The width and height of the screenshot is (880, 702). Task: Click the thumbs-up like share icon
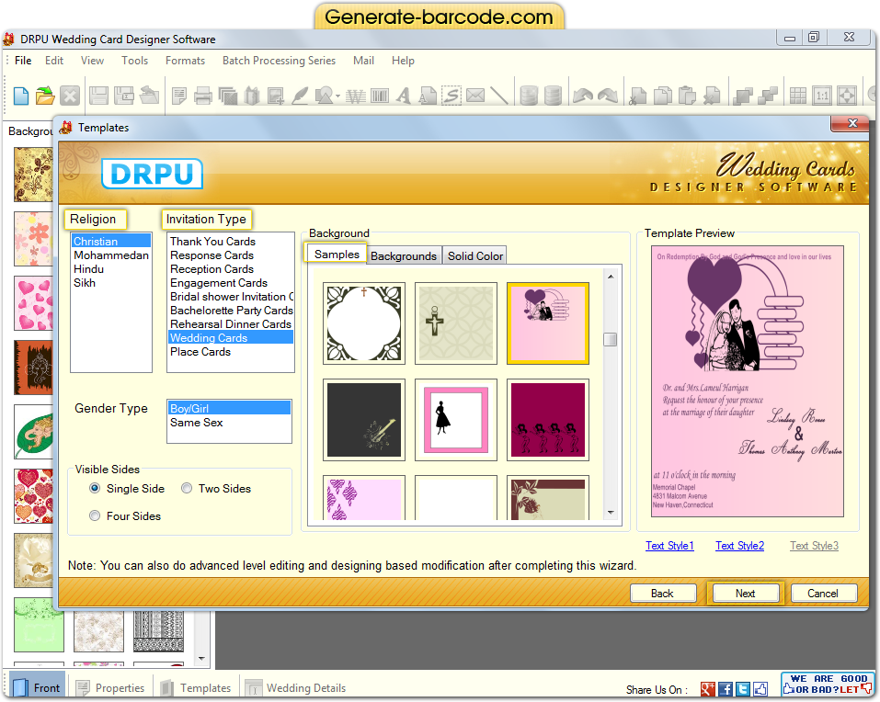[760, 689]
